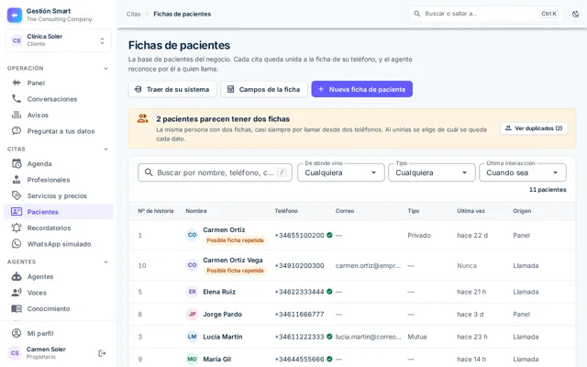Open Voces voice icon
587x367 pixels.
17,293
